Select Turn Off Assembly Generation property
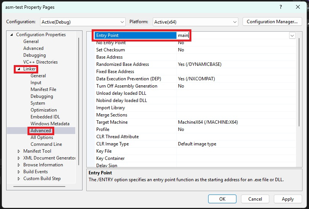This screenshot has width=309, height=209. 127,86
